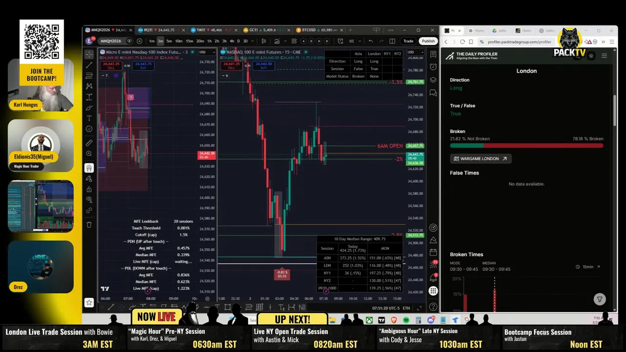Open the object tree layers icon
The image size is (626, 352).
point(433,80)
